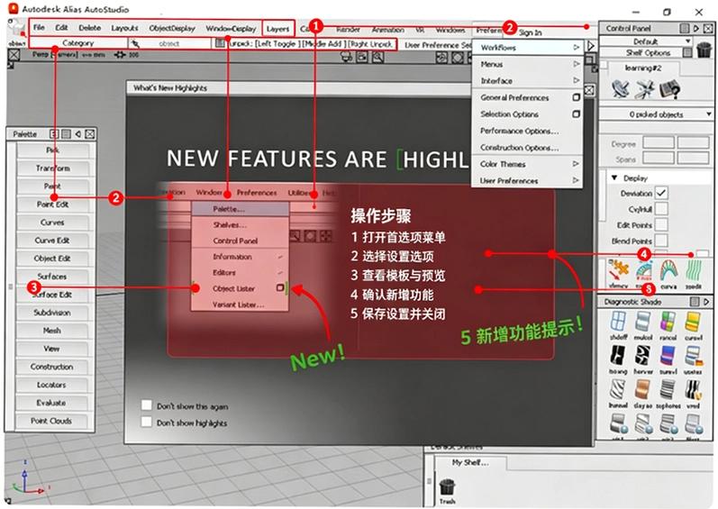Select the mulcol diagnostic shade icon

(643, 322)
